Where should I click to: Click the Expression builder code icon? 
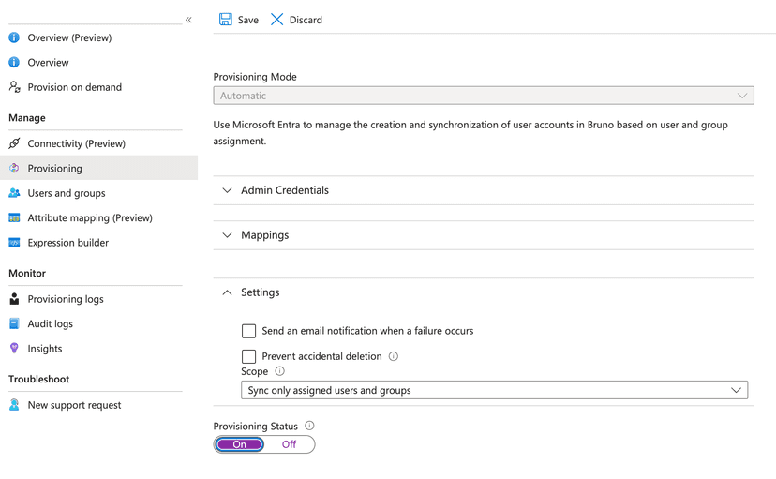14,243
